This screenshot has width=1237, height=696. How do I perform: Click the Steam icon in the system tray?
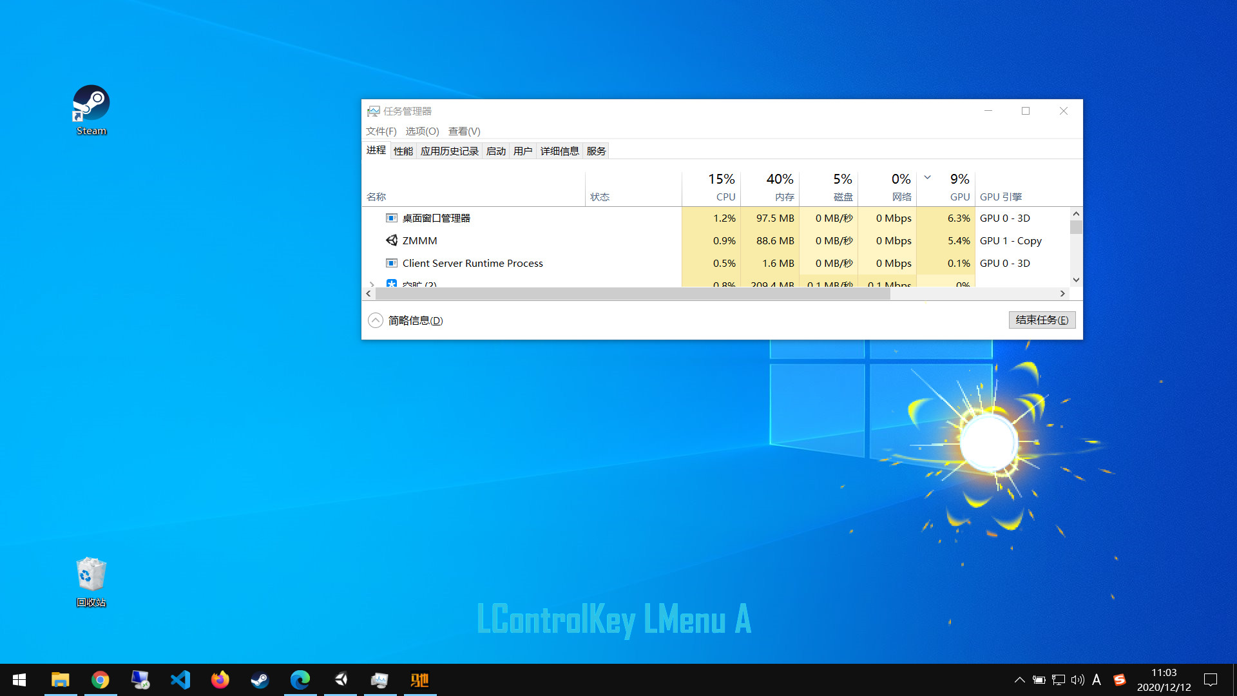pyautogui.click(x=1119, y=680)
